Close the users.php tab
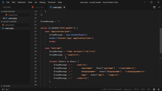162x91 pixels. coord(64,7)
